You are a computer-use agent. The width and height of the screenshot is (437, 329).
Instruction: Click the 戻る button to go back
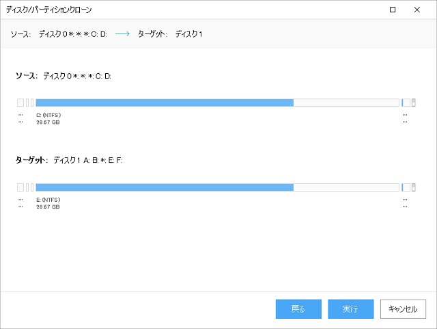[x=298, y=309]
